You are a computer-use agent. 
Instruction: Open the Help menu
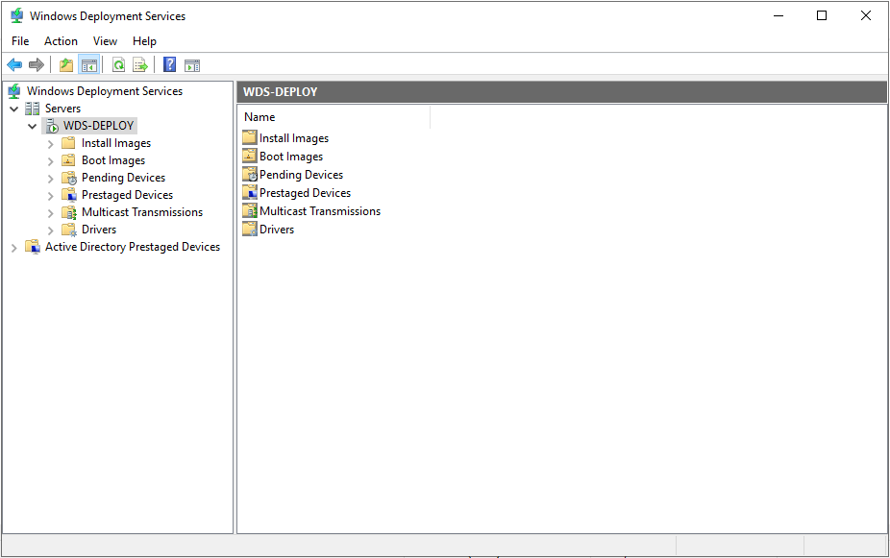coord(144,41)
